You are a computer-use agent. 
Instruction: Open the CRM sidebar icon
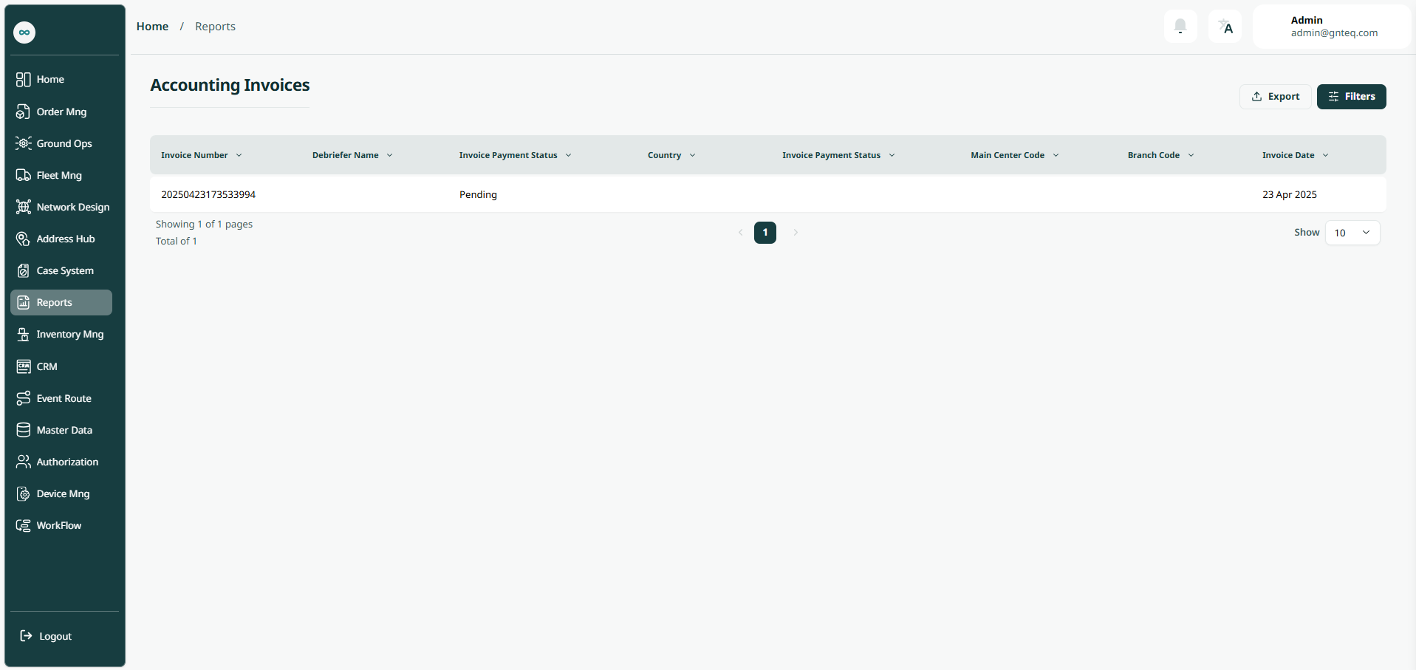pos(24,366)
